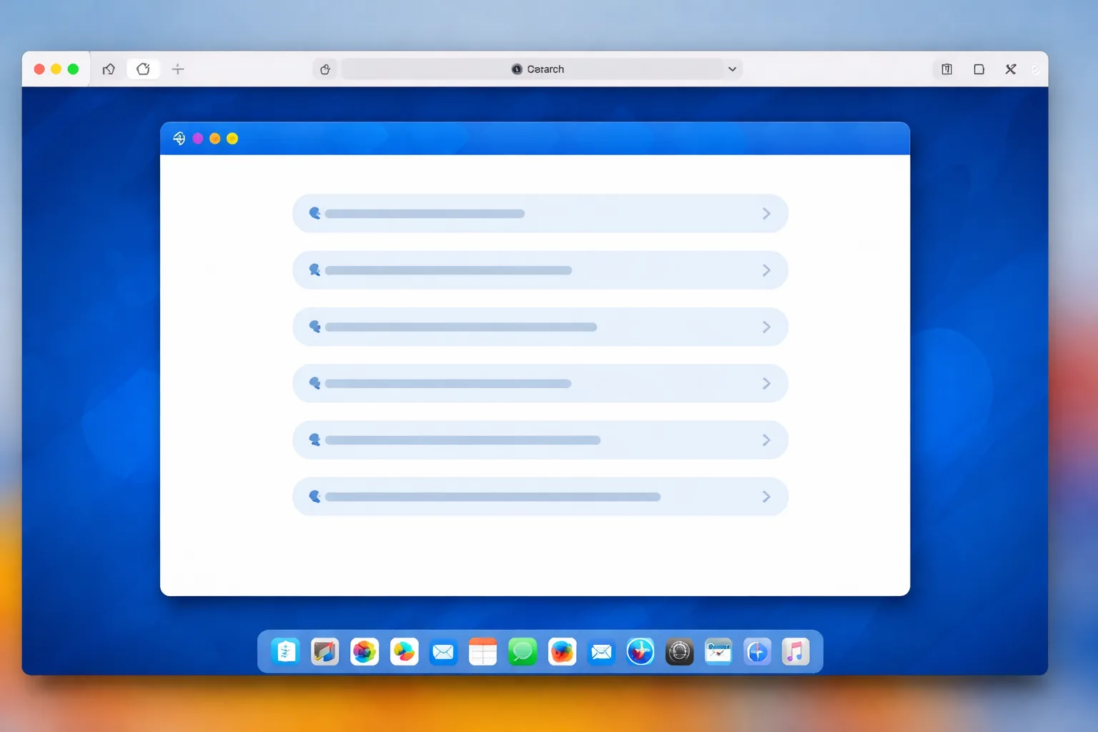The height and width of the screenshot is (732, 1098).
Task: Click the Cearch address bar field
Action: 542,69
